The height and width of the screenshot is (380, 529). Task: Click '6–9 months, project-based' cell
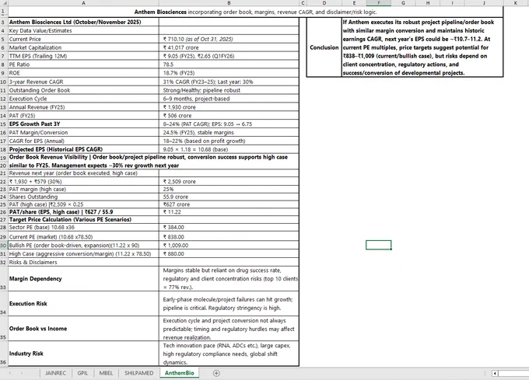pyautogui.click(x=229, y=99)
